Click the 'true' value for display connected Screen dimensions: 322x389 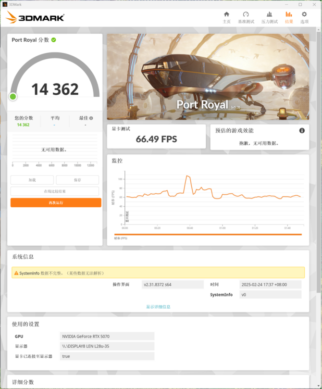click(107, 356)
